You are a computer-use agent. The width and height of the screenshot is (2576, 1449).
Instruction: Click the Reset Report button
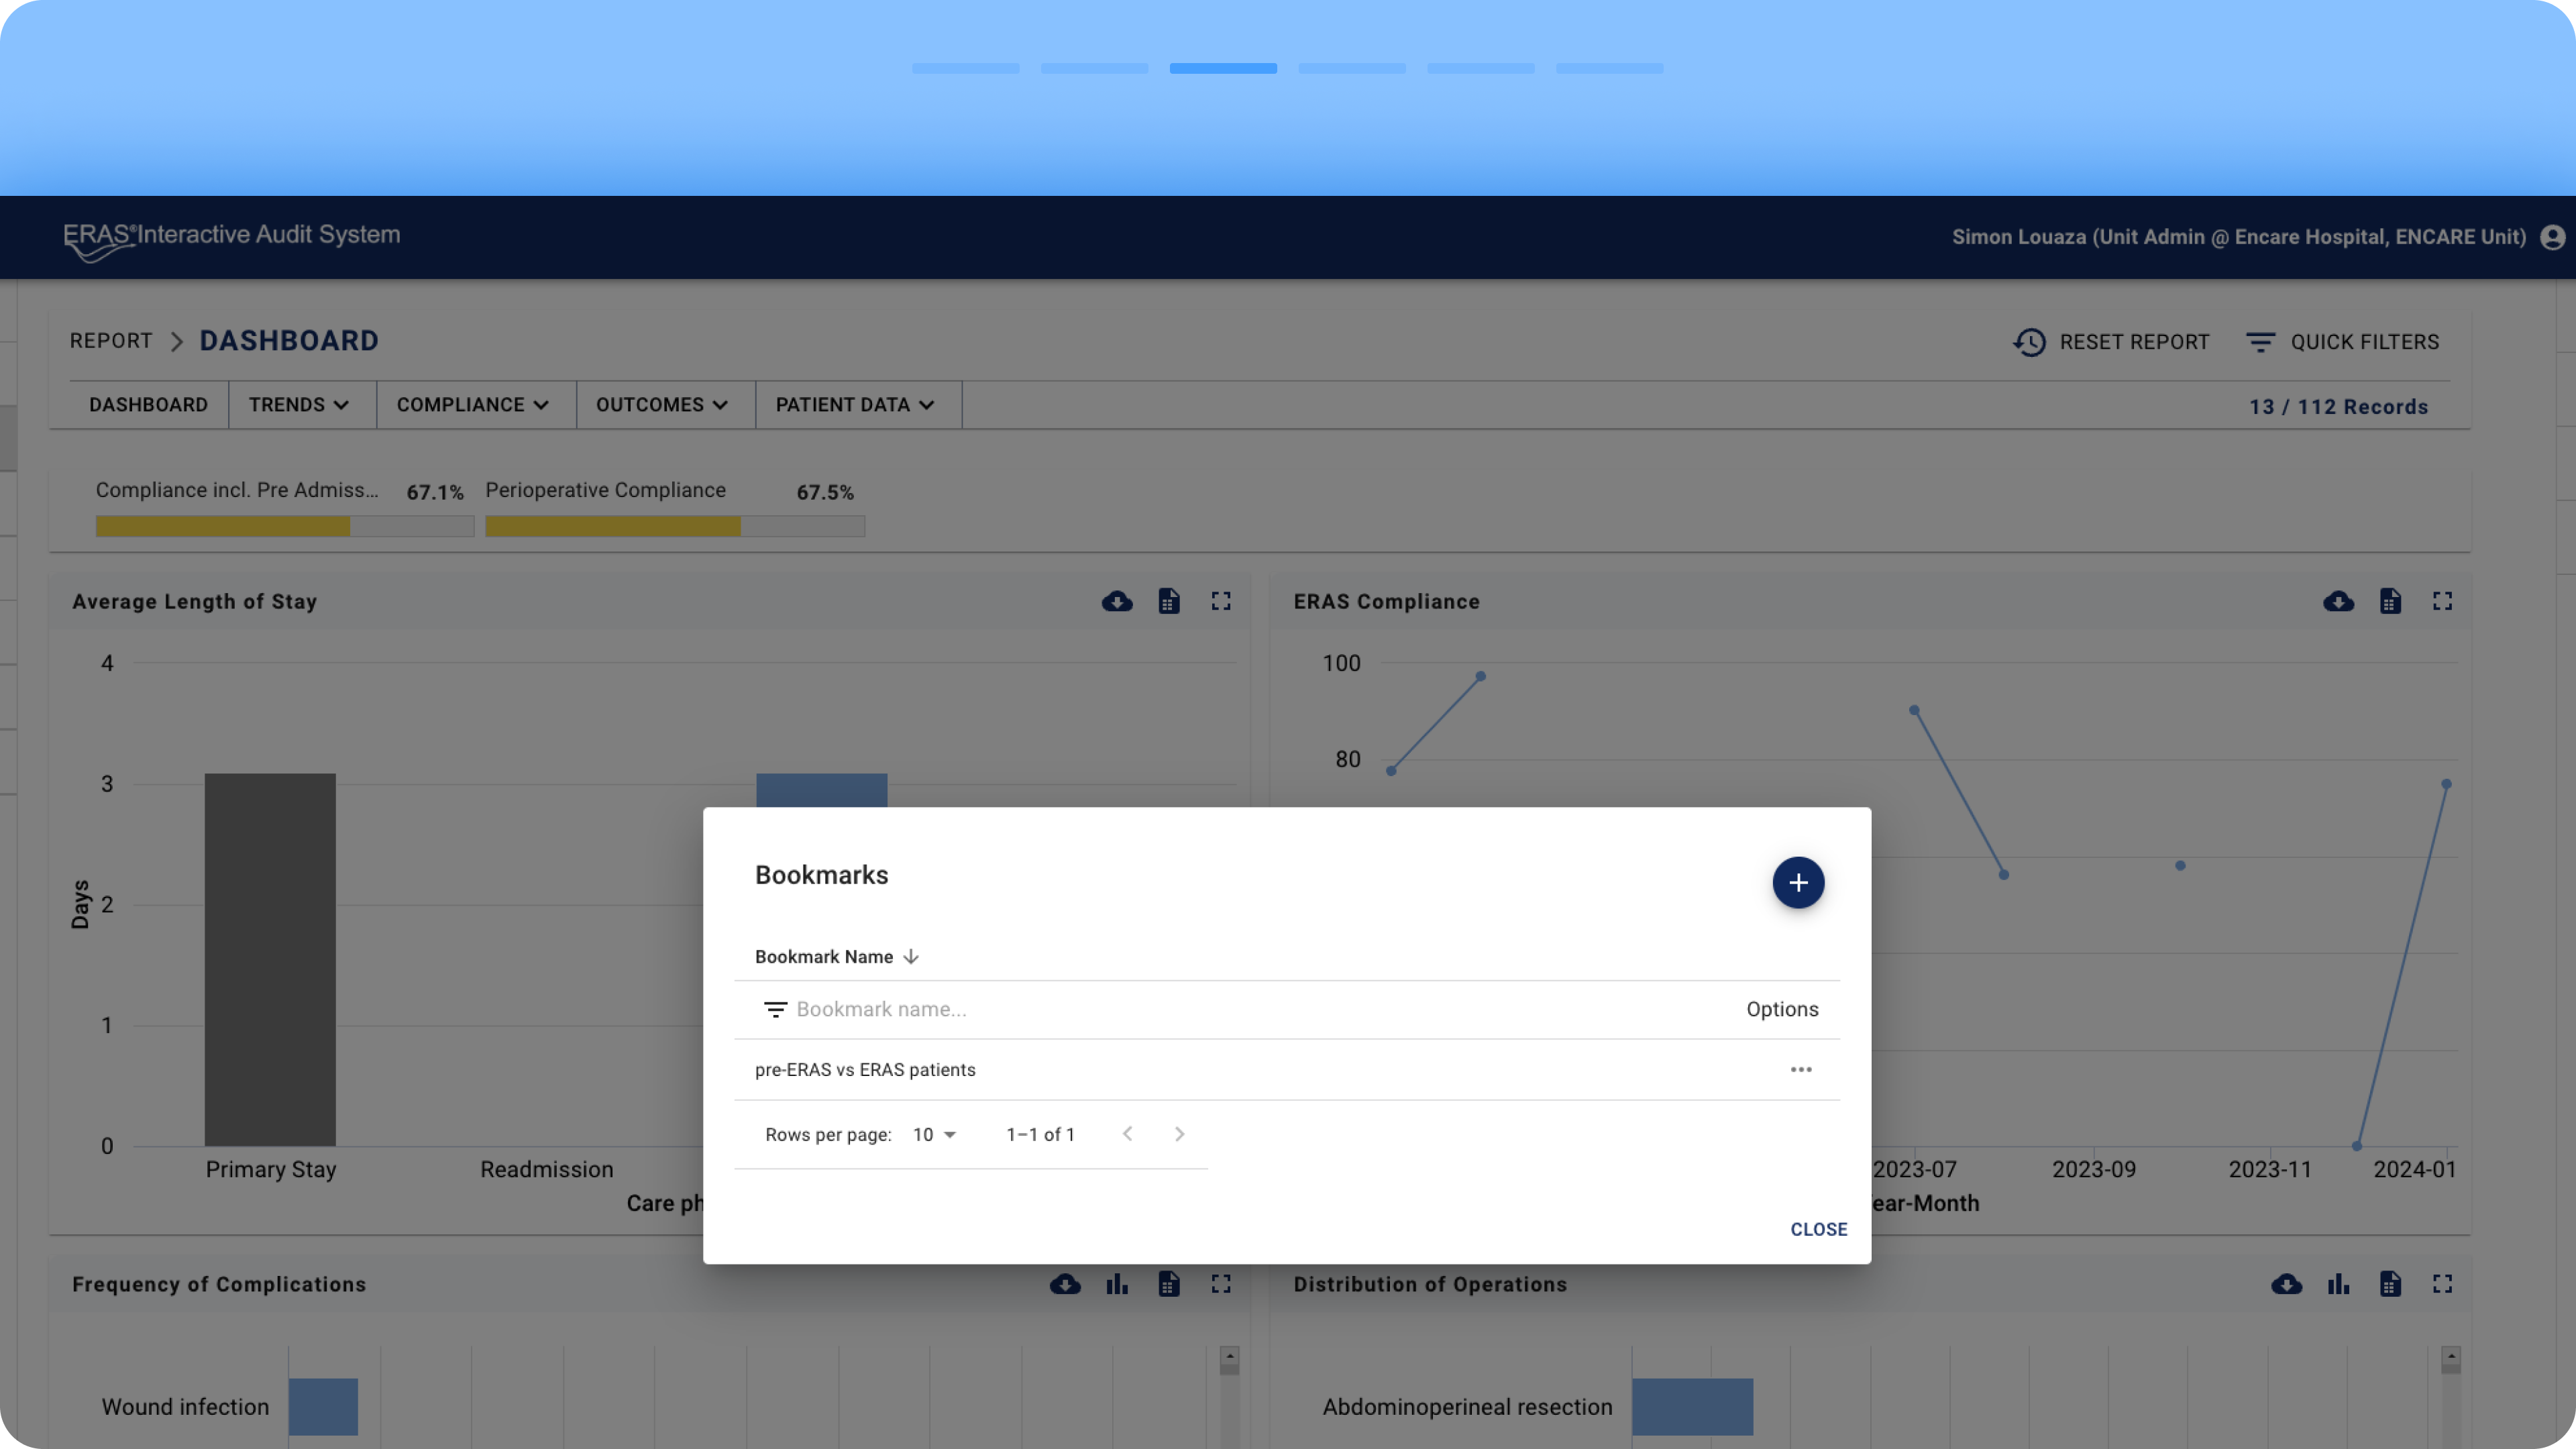tap(2111, 342)
